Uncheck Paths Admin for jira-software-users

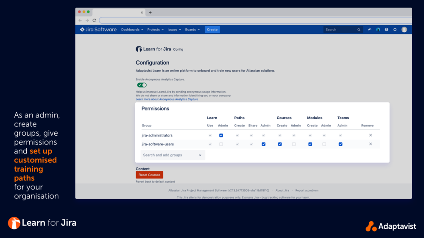pos(263,144)
